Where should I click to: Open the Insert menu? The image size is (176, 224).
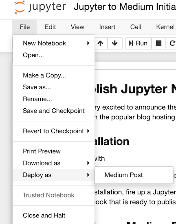[107, 27]
